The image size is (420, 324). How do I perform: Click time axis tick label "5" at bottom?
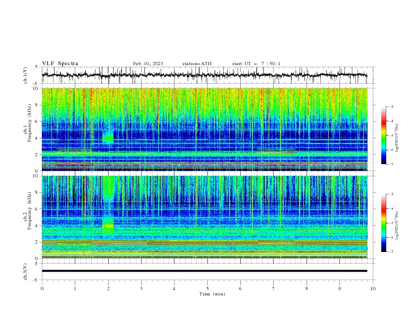coord(207,289)
